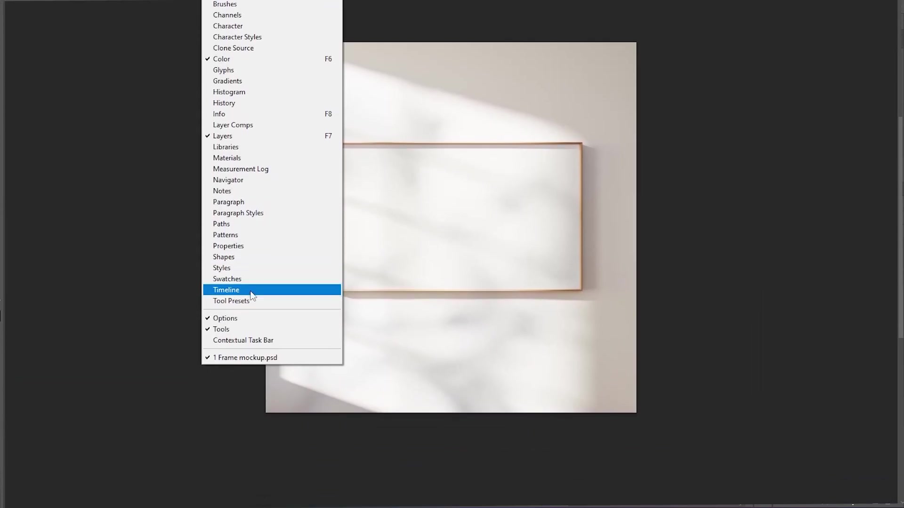
Task: Open the Tool Presets panel
Action: [x=231, y=301]
